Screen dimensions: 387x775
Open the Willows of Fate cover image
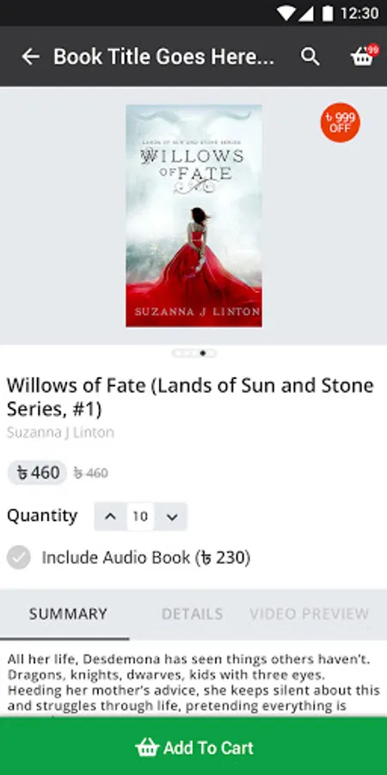(193, 215)
